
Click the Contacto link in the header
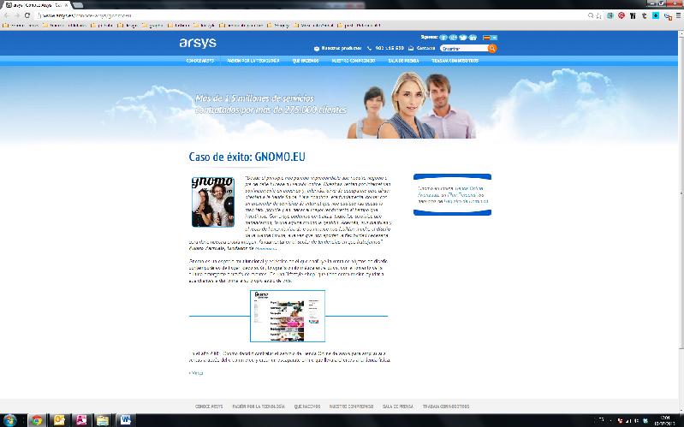[x=425, y=48]
